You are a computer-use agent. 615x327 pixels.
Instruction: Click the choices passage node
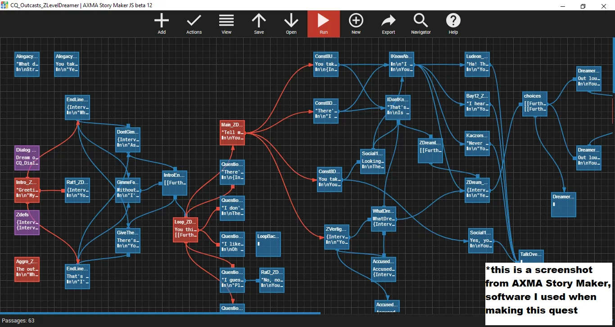(535, 104)
